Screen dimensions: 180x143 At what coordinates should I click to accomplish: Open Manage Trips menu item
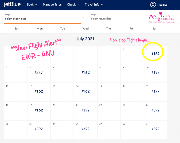coord(52,5)
